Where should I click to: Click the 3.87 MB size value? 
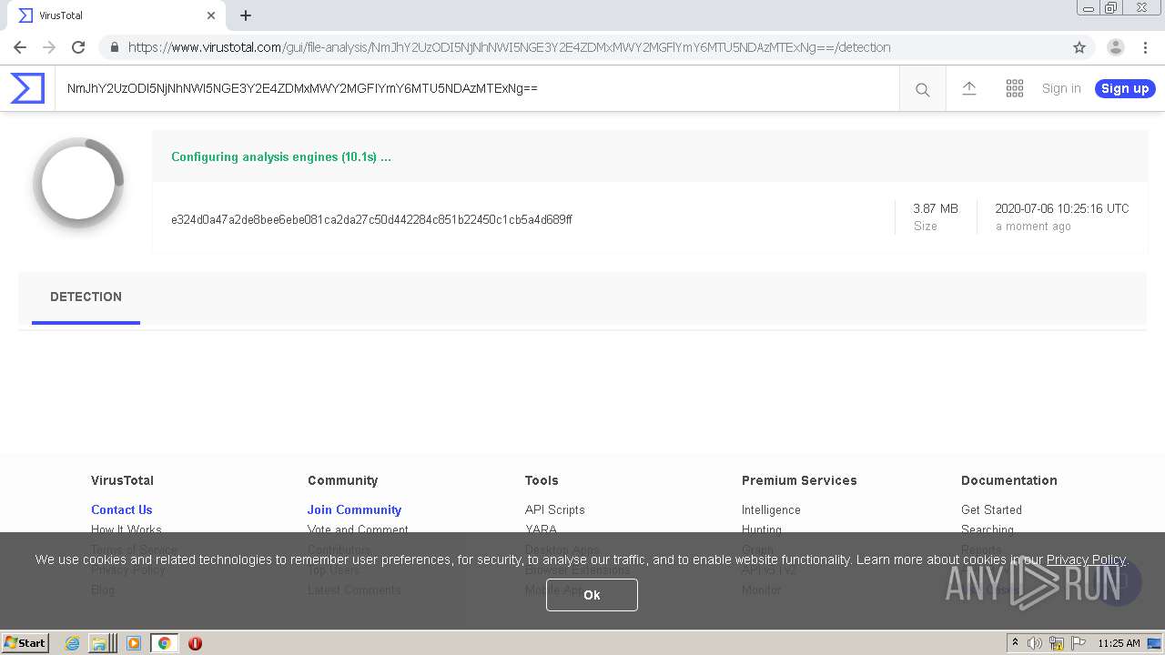tap(936, 208)
